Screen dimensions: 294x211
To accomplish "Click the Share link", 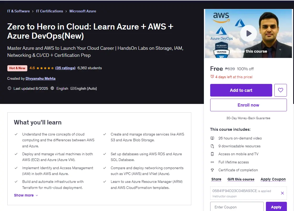I will [x=216, y=179].
